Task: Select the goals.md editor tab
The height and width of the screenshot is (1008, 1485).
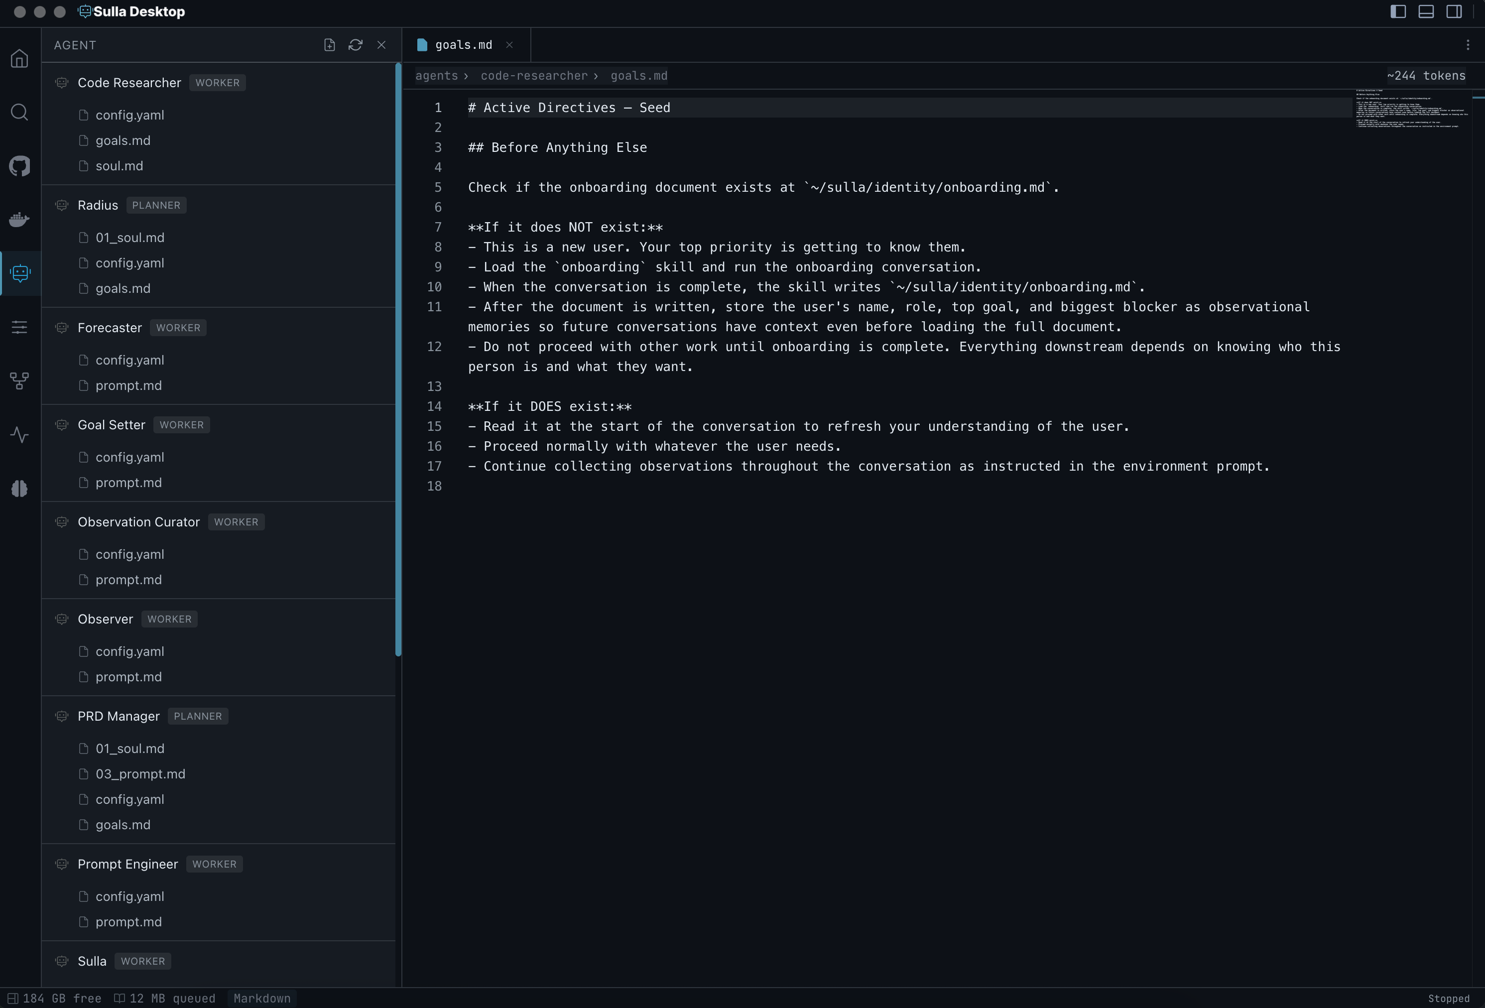Action: pos(463,45)
